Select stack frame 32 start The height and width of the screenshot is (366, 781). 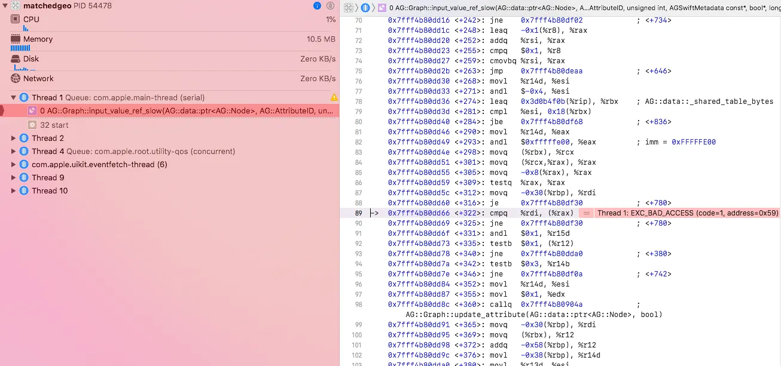click(169, 125)
